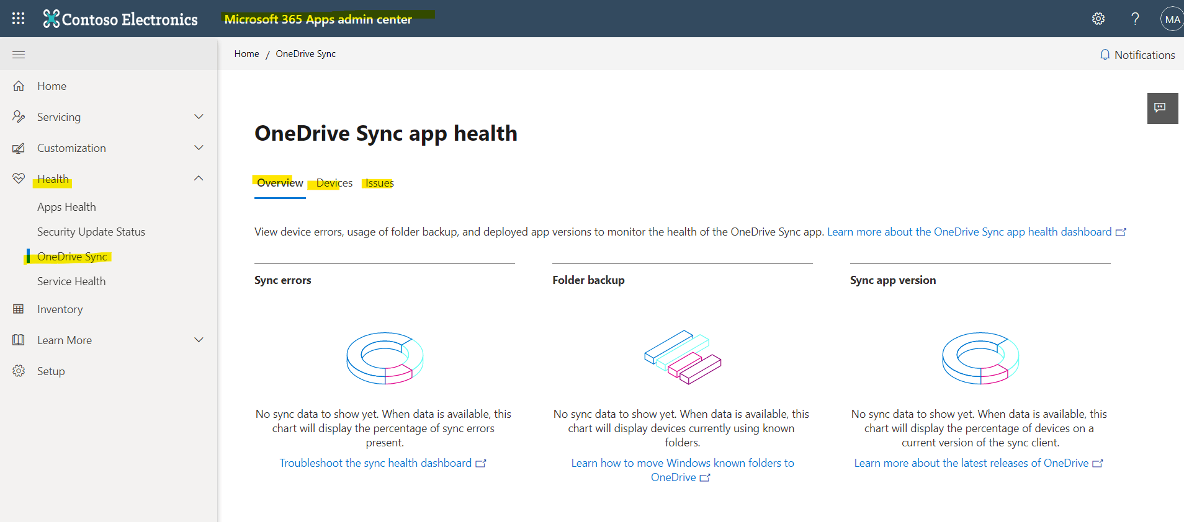The image size is (1184, 522).
Task: Click the Contoso Electronics logo
Action: tap(120, 19)
